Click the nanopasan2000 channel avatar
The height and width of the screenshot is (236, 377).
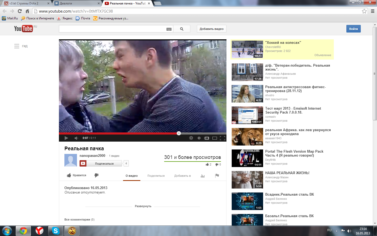pos(71,160)
